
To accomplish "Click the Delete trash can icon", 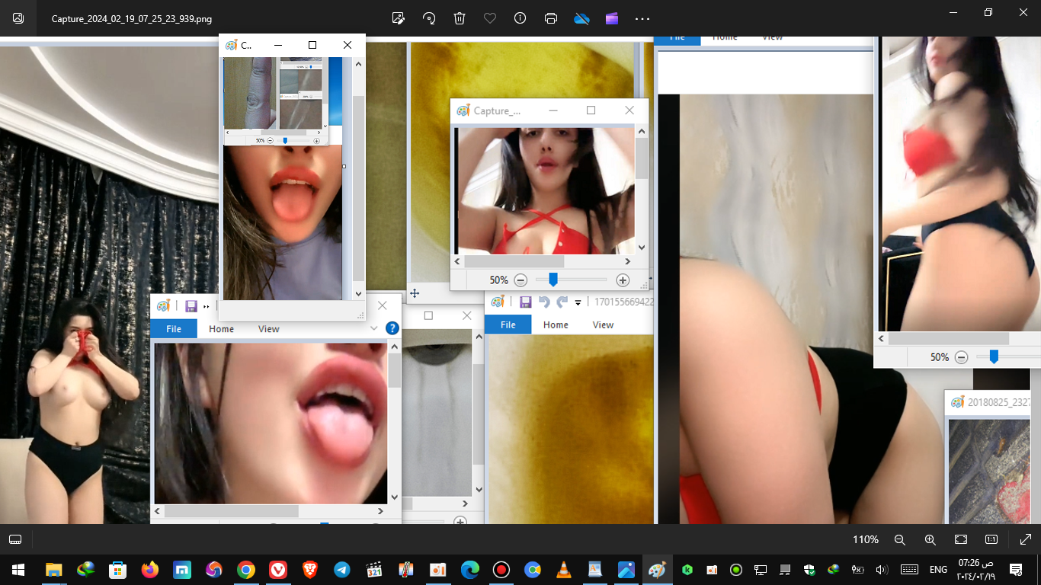I will (460, 18).
